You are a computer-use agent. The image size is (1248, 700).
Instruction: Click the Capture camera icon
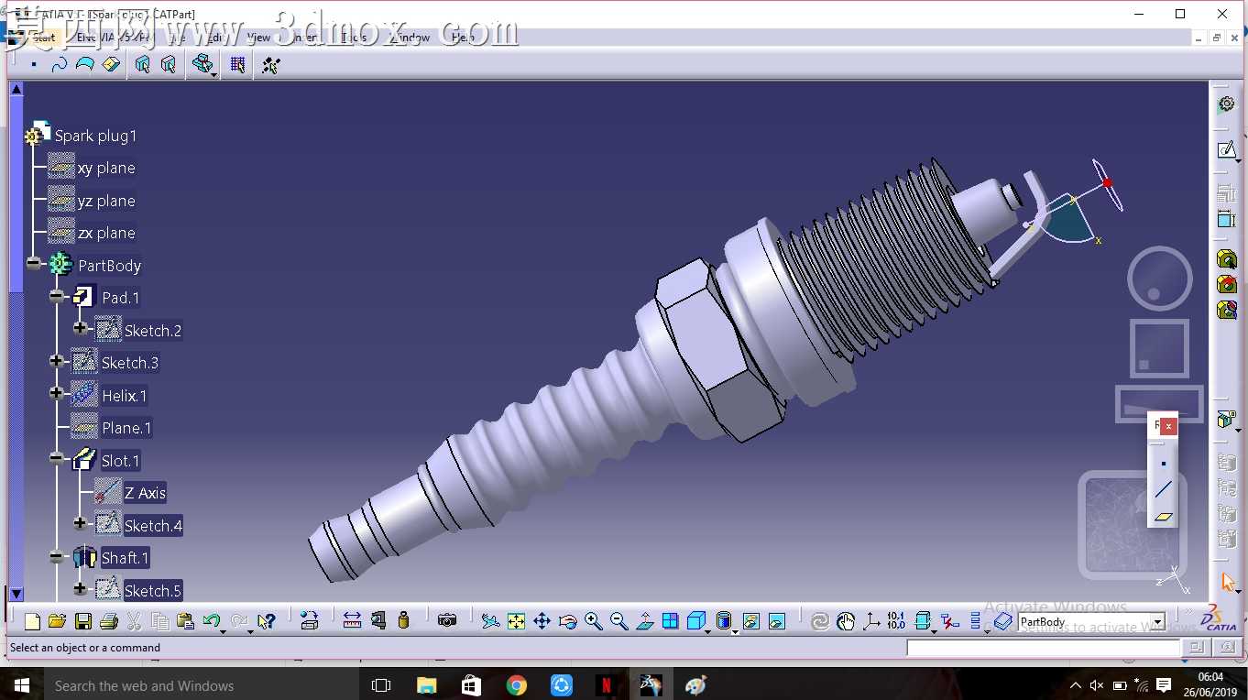pos(447,621)
